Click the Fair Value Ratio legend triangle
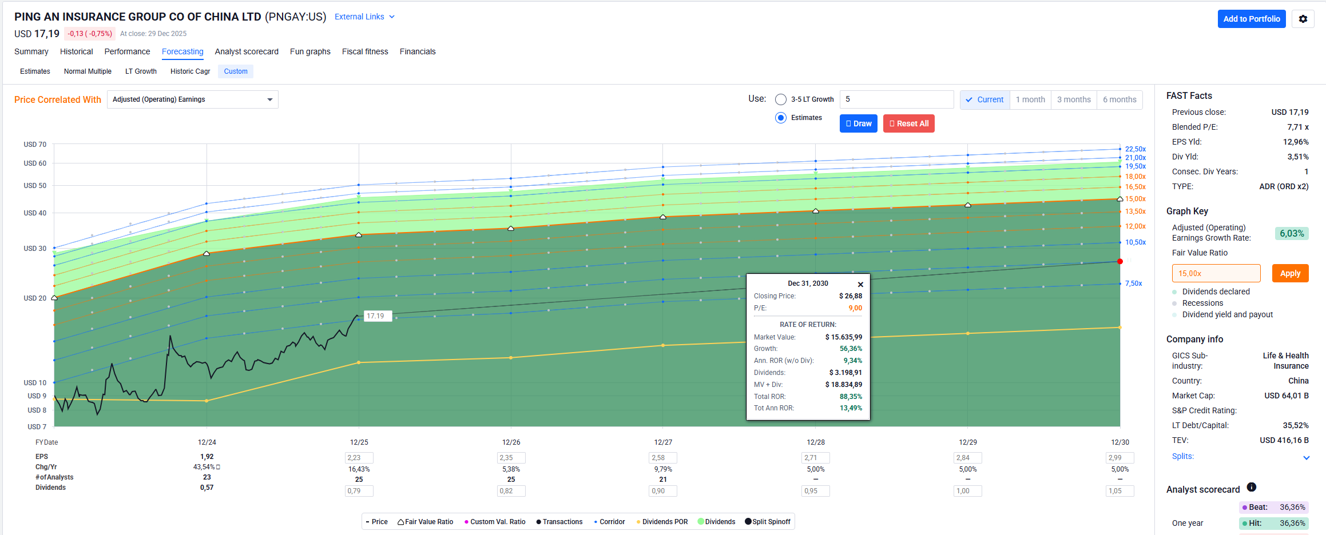This screenshot has height=535, width=1326. [x=401, y=522]
